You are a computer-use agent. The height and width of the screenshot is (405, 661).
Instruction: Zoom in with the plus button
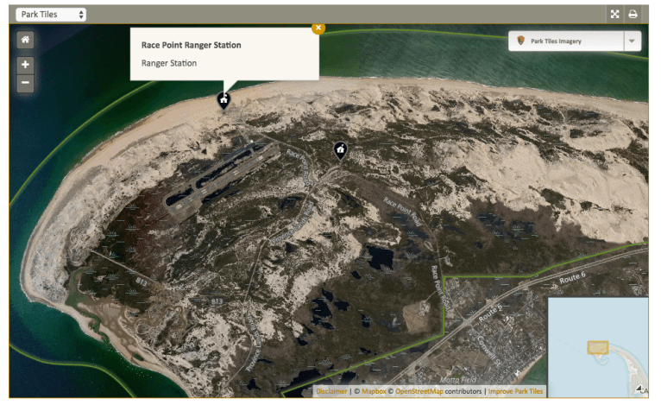click(x=25, y=65)
